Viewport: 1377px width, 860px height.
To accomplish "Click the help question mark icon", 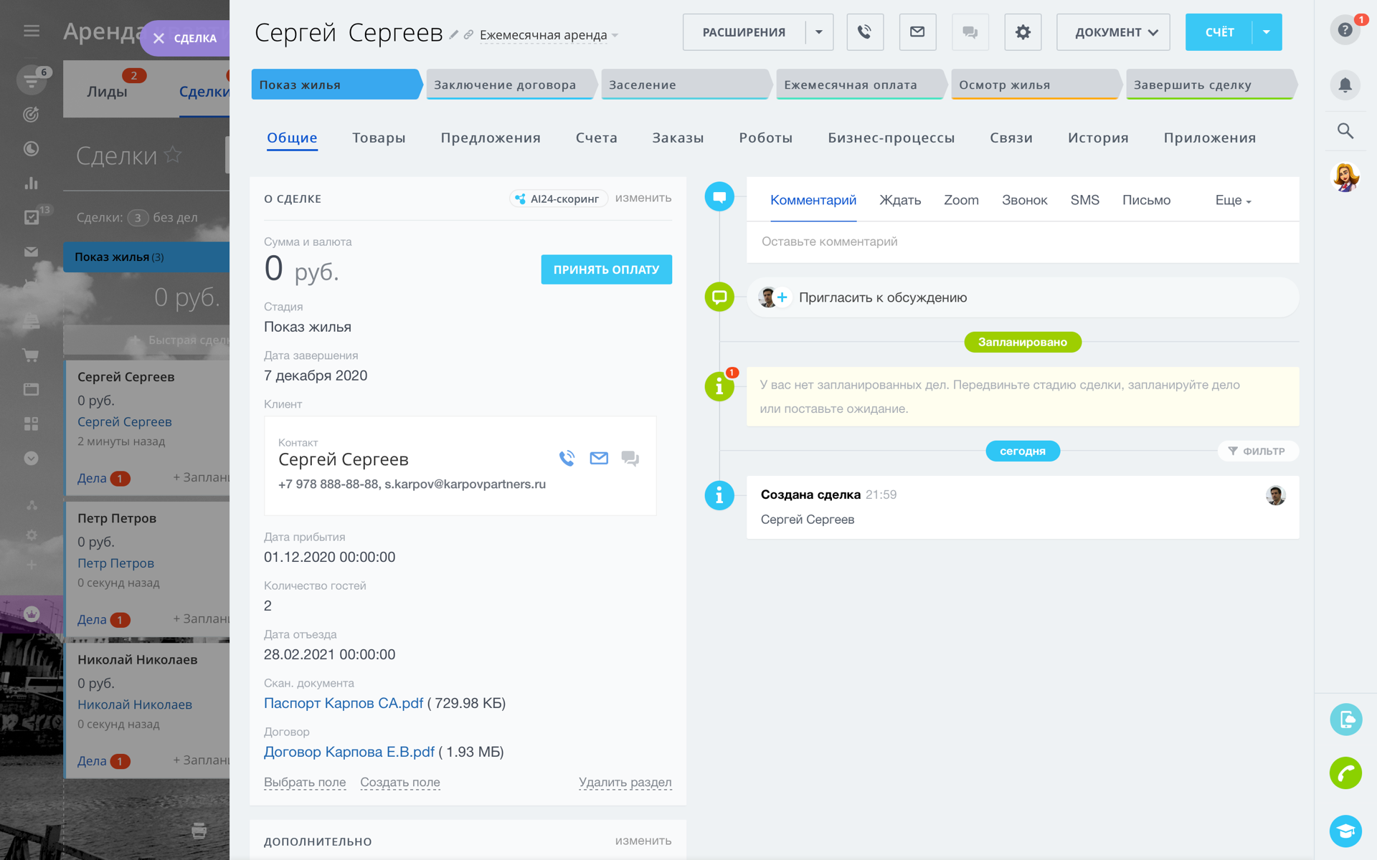I will [x=1345, y=30].
